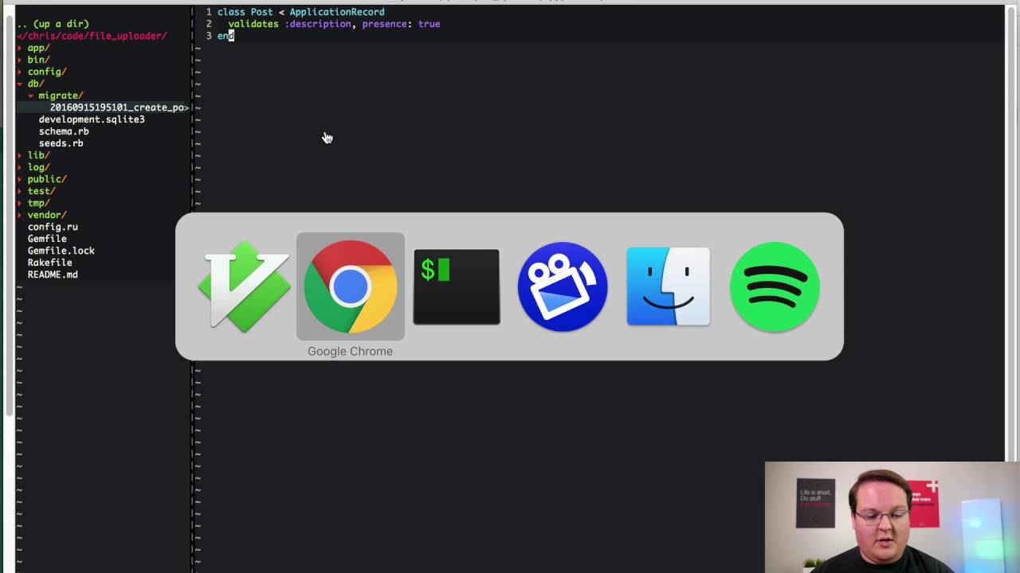Open seeds.rb in file tree
Image resolution: width=1020 pixels, height=573 pixels.
tap(61, 143)
